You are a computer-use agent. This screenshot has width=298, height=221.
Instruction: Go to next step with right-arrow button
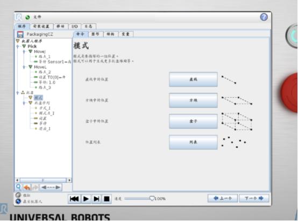click(x=254, y=198)
